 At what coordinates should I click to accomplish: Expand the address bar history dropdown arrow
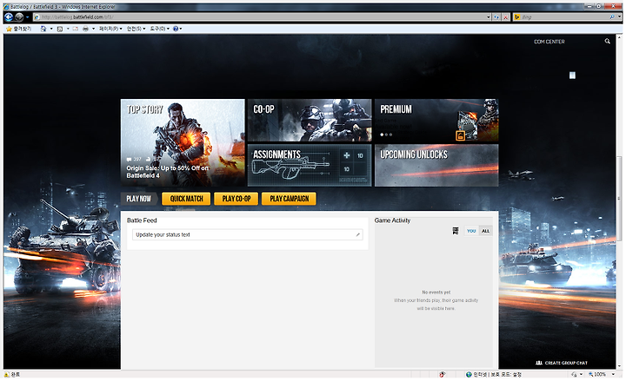(489, 17)
